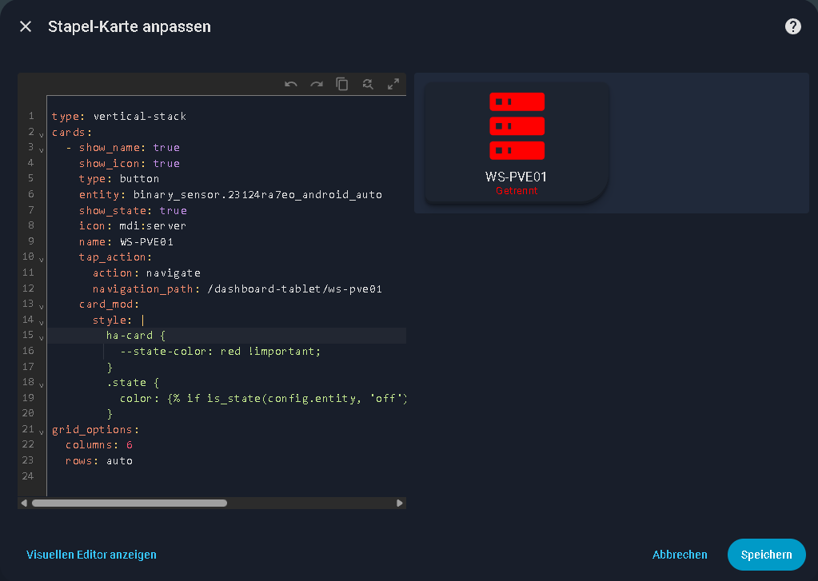
Task: Fold the grid_options section at line 21
Action: coord(41,432)
